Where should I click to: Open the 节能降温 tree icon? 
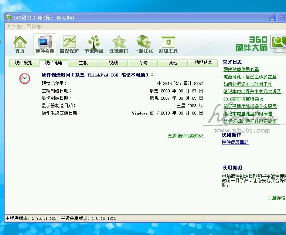click(x=94, y=44)
